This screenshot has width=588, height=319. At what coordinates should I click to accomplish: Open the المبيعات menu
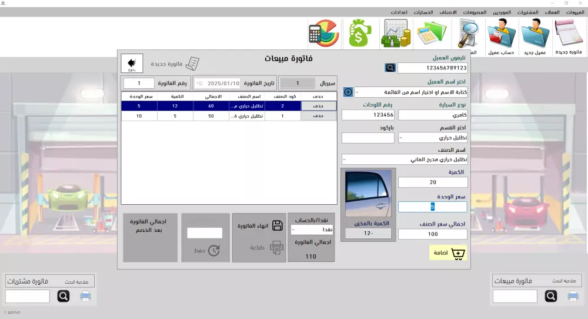click(x=575, y=12)
